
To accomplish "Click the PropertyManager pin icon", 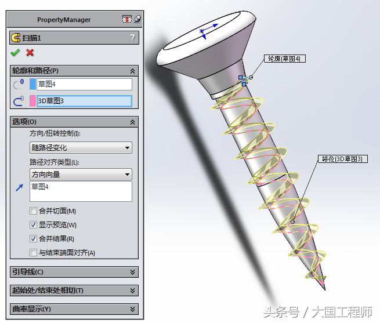I will point(137,19).
